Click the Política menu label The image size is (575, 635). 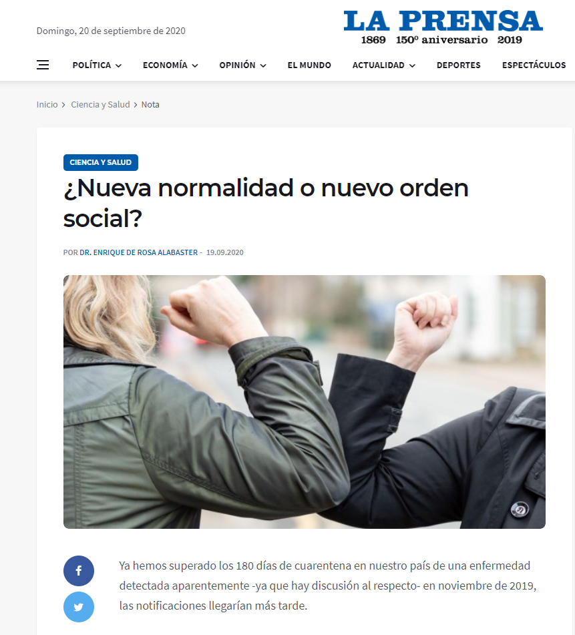pos(91,65)
